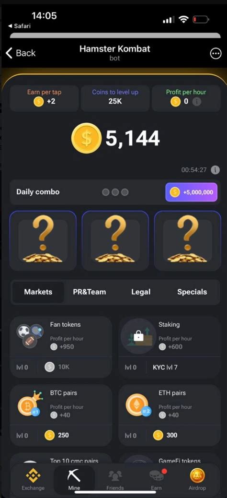Tap the large gold coin beside 5,144
This screenshot has height=498, width=227.
87,138
